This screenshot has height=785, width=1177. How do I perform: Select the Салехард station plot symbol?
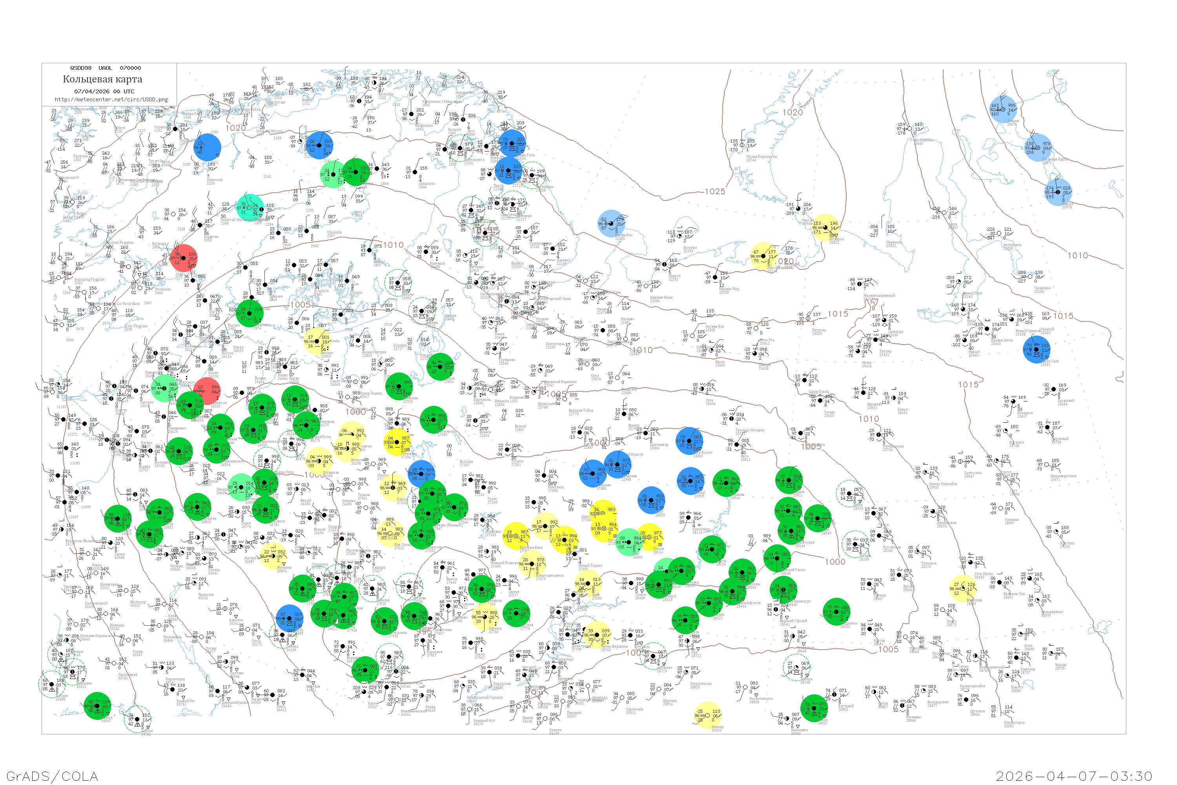[884, 320]
